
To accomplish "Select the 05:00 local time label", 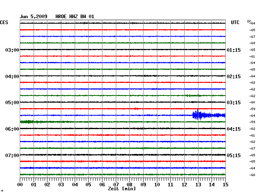I will 12,102.
